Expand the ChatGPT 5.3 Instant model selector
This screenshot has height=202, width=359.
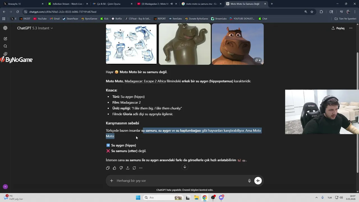coord(35,28)
